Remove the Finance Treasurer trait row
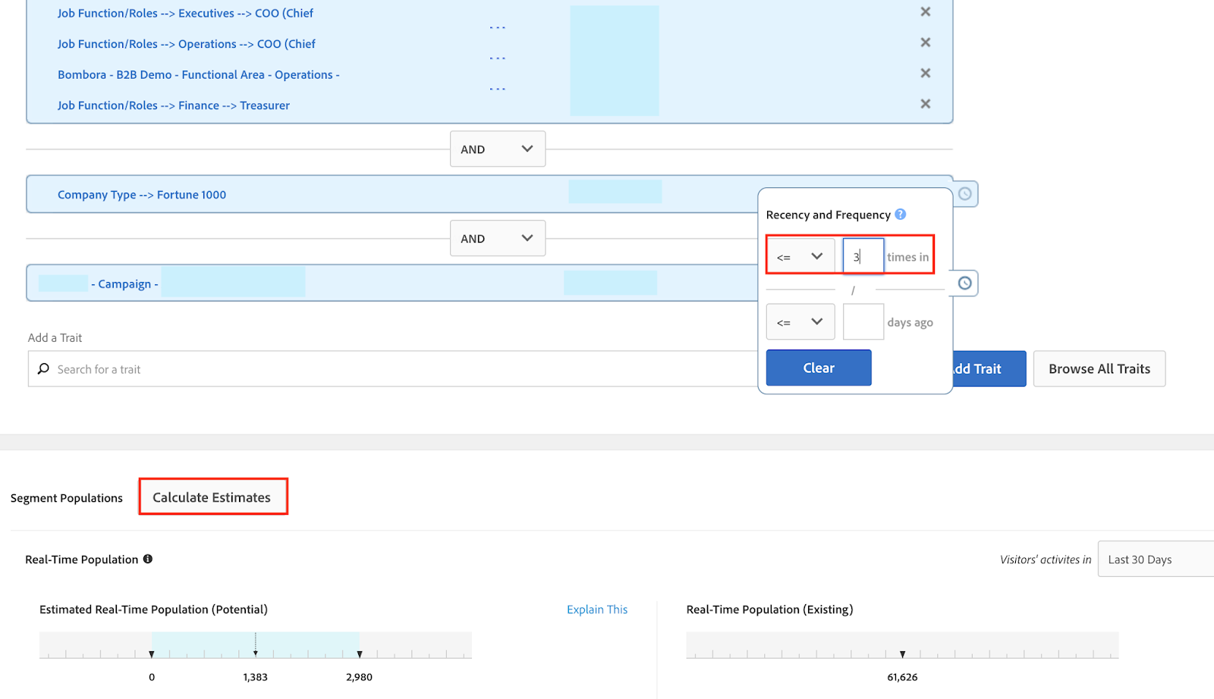 925,104
